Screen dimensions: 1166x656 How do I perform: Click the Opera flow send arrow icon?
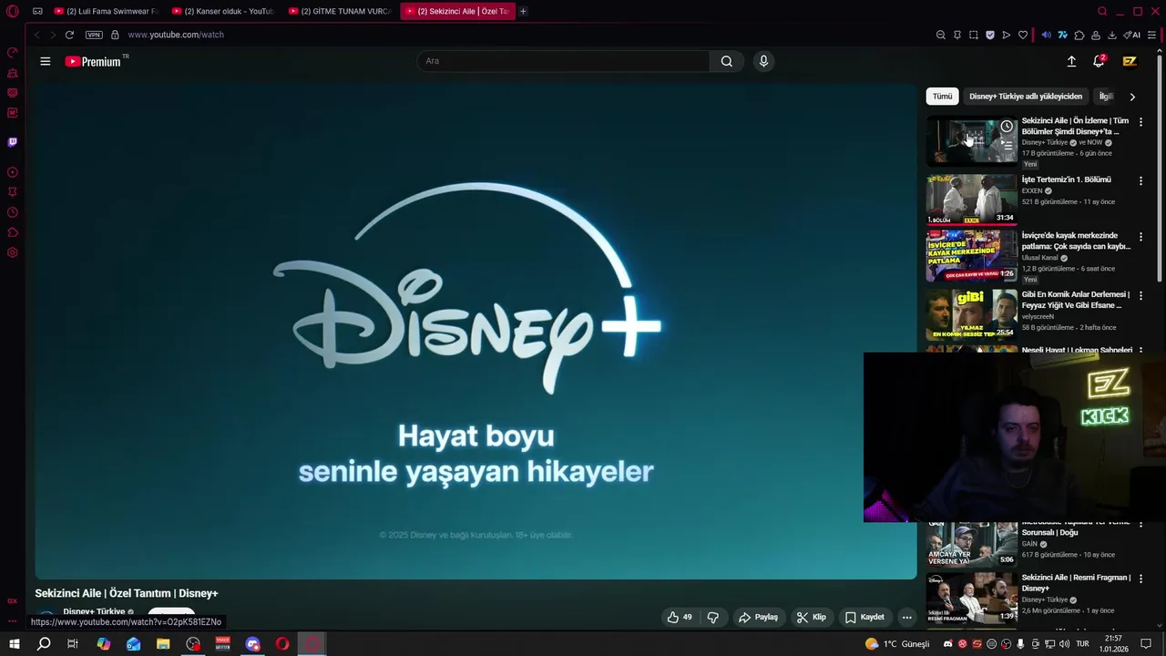pos(1007,35)
